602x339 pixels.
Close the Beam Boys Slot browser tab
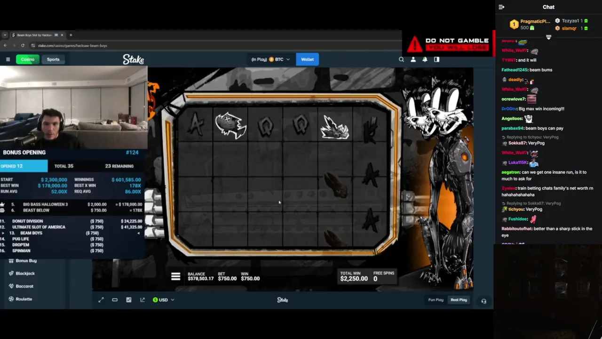point(62,35)
